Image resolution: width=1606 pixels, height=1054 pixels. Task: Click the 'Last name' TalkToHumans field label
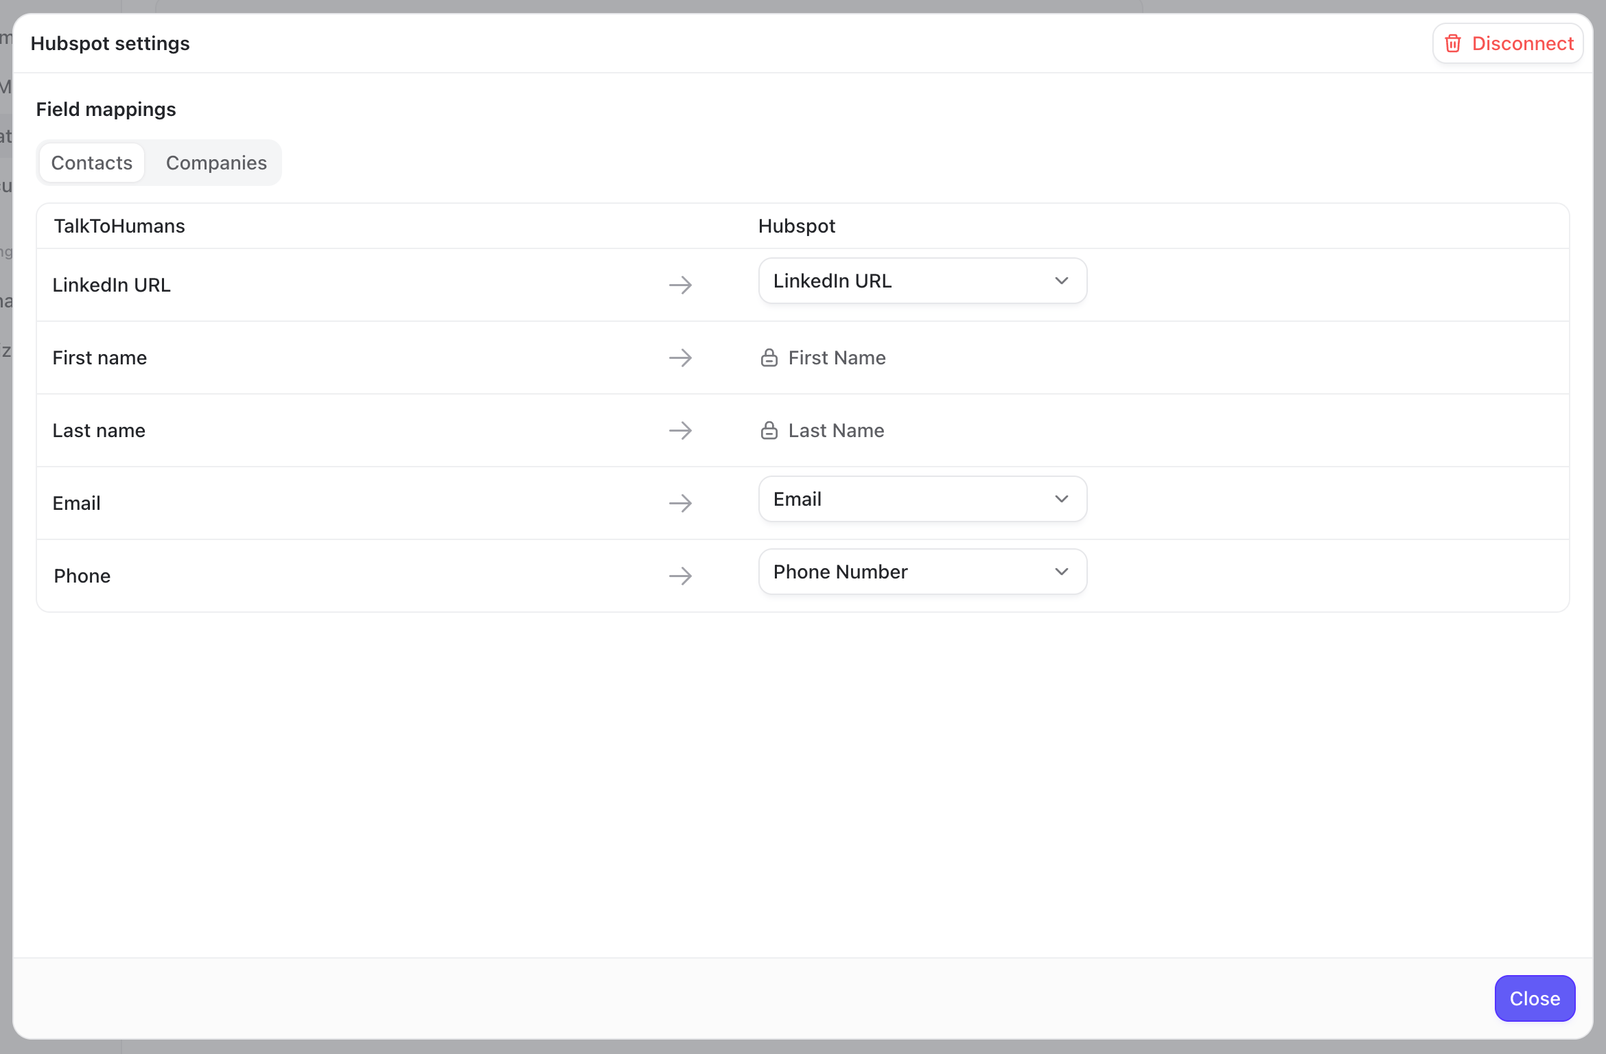pyautogui.click(x=99, y=430)
